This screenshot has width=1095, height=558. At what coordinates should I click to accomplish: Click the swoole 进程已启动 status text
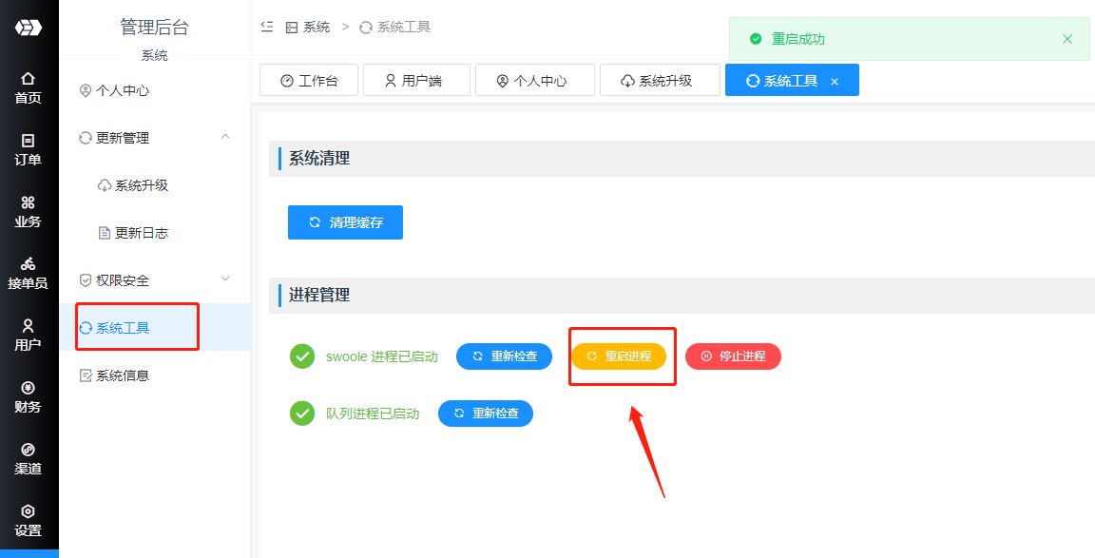[x=382, y=356]
